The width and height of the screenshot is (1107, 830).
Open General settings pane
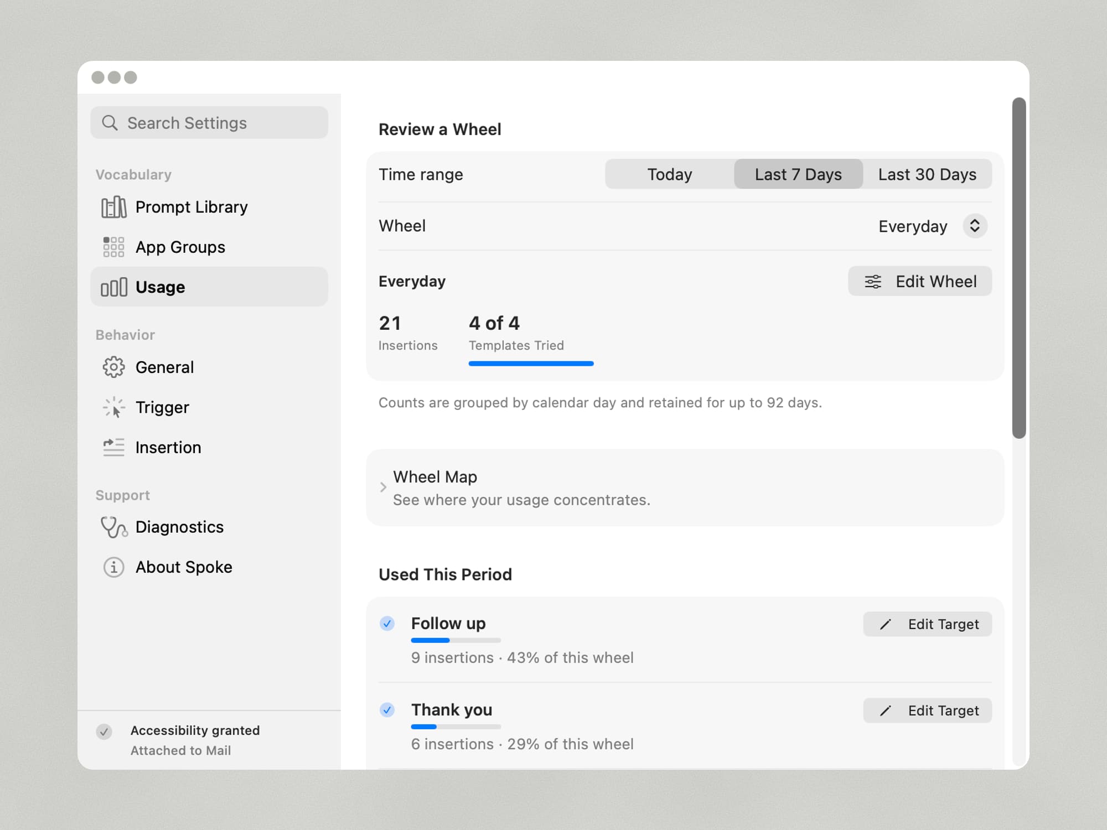(209, 367)
